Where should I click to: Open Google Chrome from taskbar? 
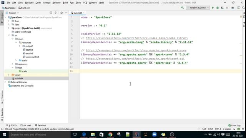tap(110, 135)
